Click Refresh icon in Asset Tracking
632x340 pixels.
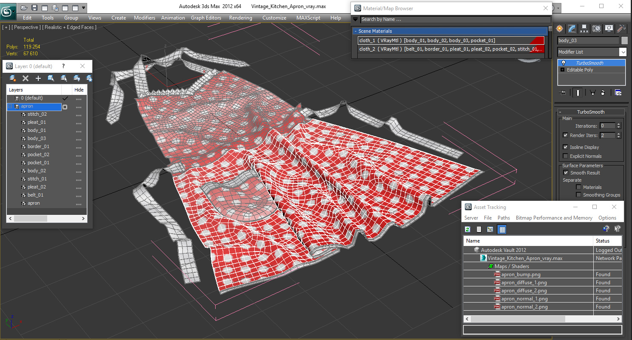click(x=468, y=229)
